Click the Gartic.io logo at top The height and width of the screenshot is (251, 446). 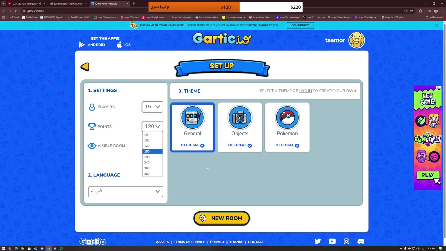(x=222, y=39)
